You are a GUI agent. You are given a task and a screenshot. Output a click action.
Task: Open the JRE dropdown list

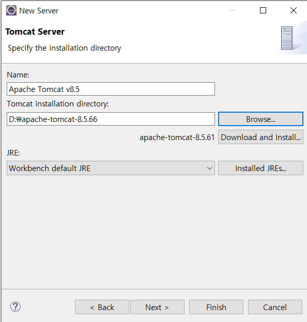[x=111, y=168]
